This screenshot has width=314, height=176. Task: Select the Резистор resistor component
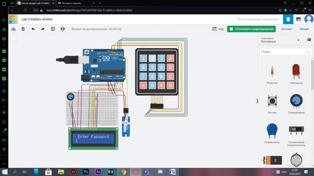[272, 74]
